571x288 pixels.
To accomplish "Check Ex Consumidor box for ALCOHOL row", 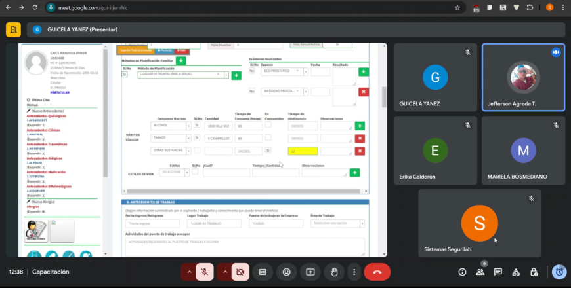I will 268,125.
